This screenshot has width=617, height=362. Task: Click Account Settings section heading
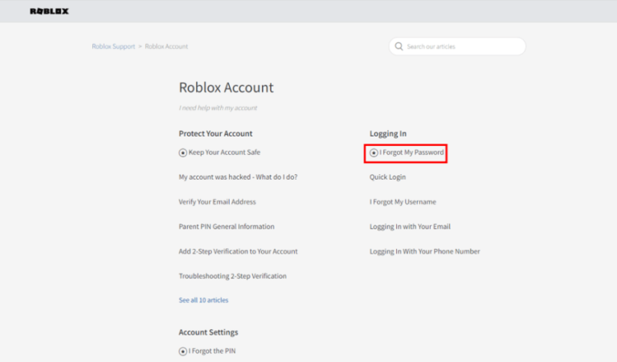click(209, 332)
